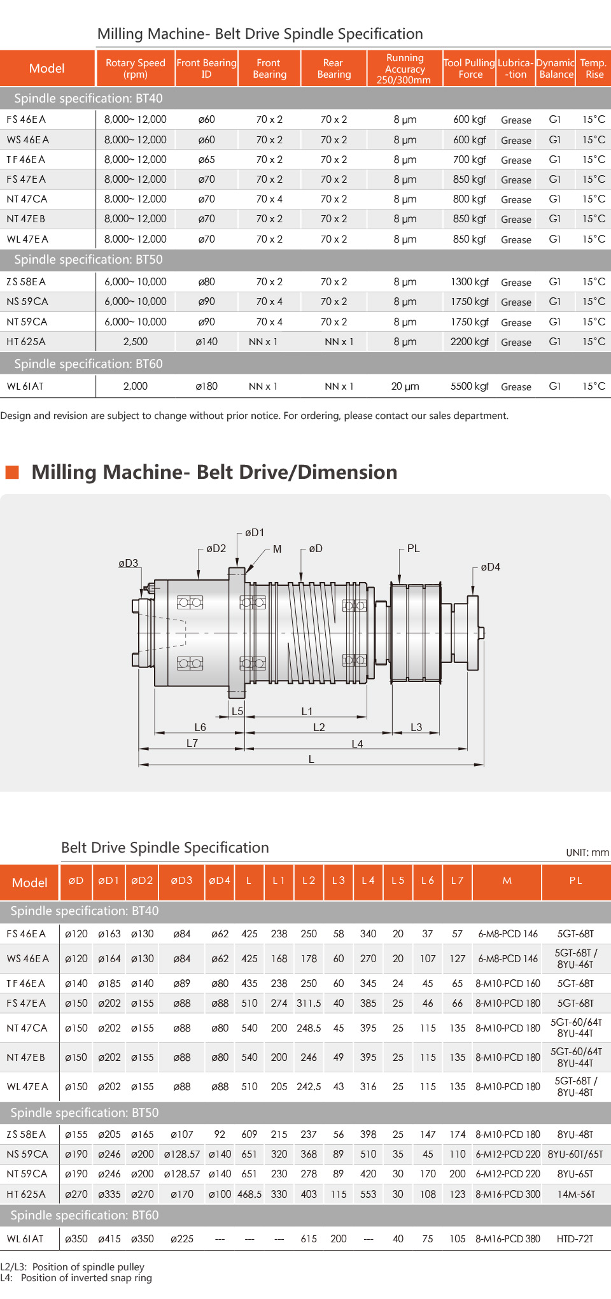This screenshot has width=611, height=1299.
Task: Click the spindle pulley in the diagram
Action: click(415, 633)
